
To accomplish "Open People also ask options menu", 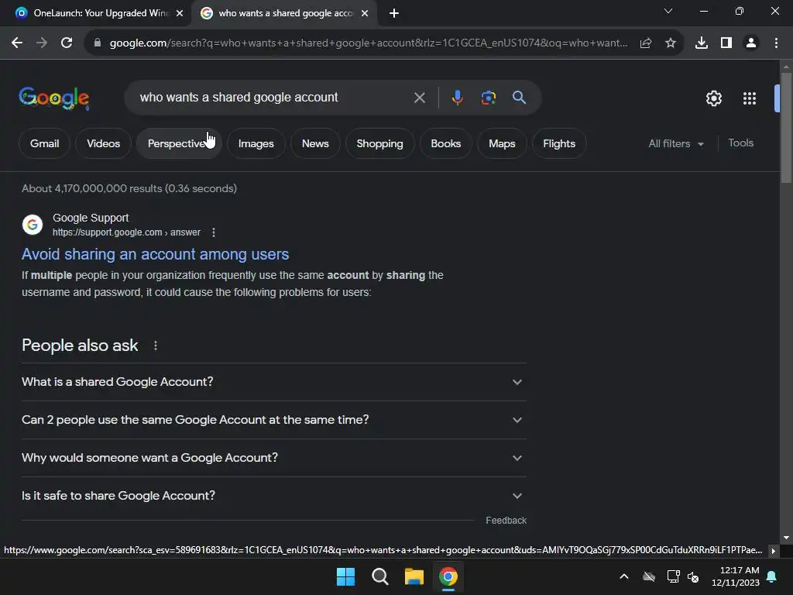I will coord(155,346).
